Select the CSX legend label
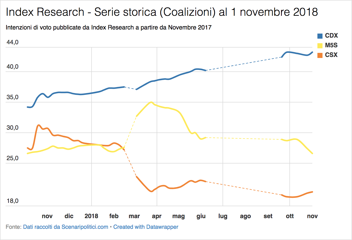Image resolution: width=352 pixels, height=240 pixels. coord(331,55)
